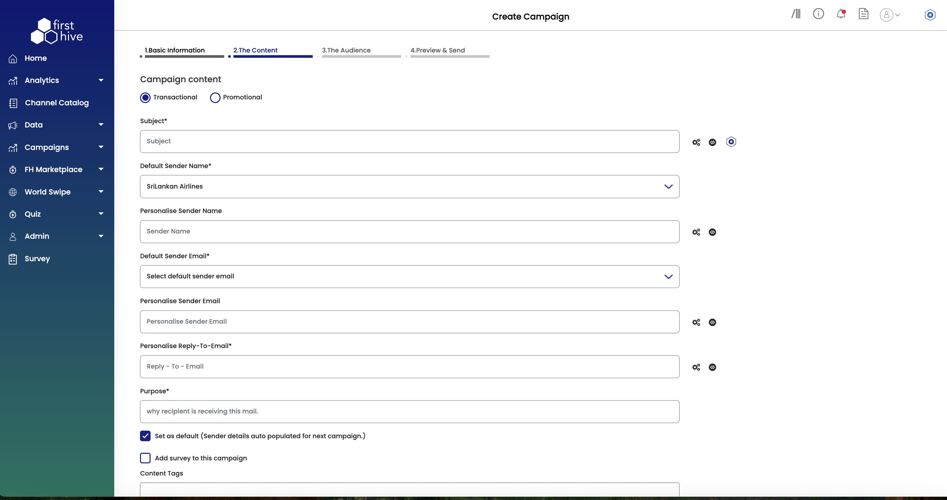Go to 1.Basic Information step
Image resolution: width=947 pixels, height=500 pixels.
point(175,51)
